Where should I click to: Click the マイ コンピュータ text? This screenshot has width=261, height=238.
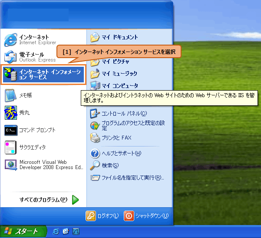[x=120, y=85]
